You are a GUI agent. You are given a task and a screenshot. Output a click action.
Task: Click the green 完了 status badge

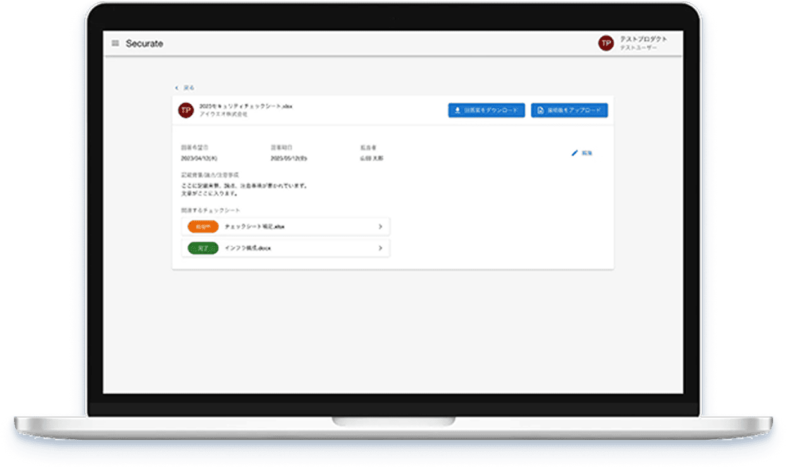203,248
